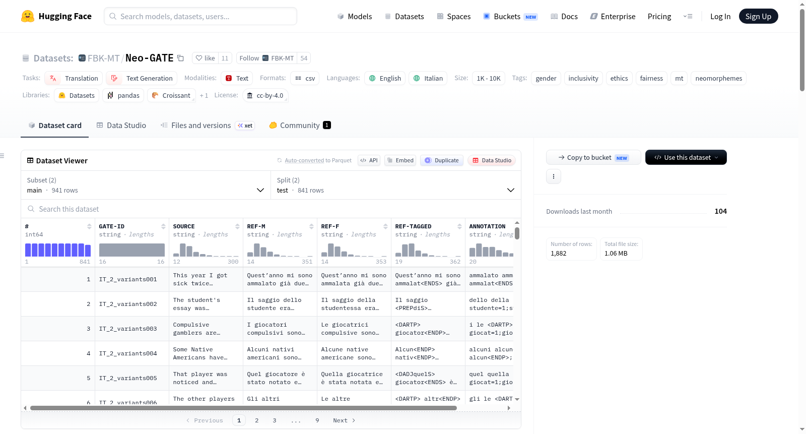Click the Text modality tag
Viewport: 806px width, 434px height.
237,78
